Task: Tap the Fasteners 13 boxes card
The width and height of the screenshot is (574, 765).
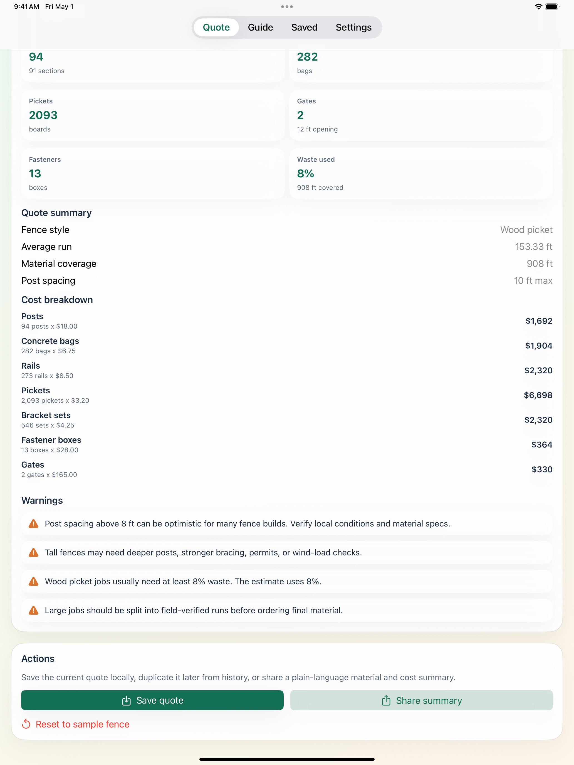Action: (153, 174)
